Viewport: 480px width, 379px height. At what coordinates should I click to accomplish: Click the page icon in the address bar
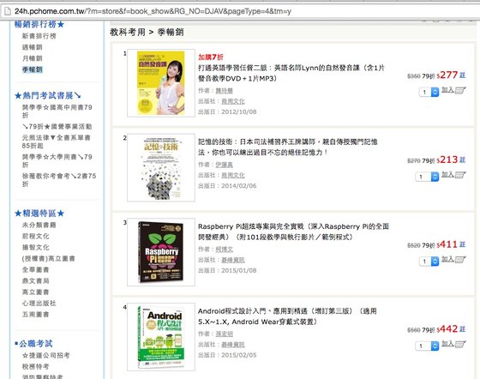7,11
